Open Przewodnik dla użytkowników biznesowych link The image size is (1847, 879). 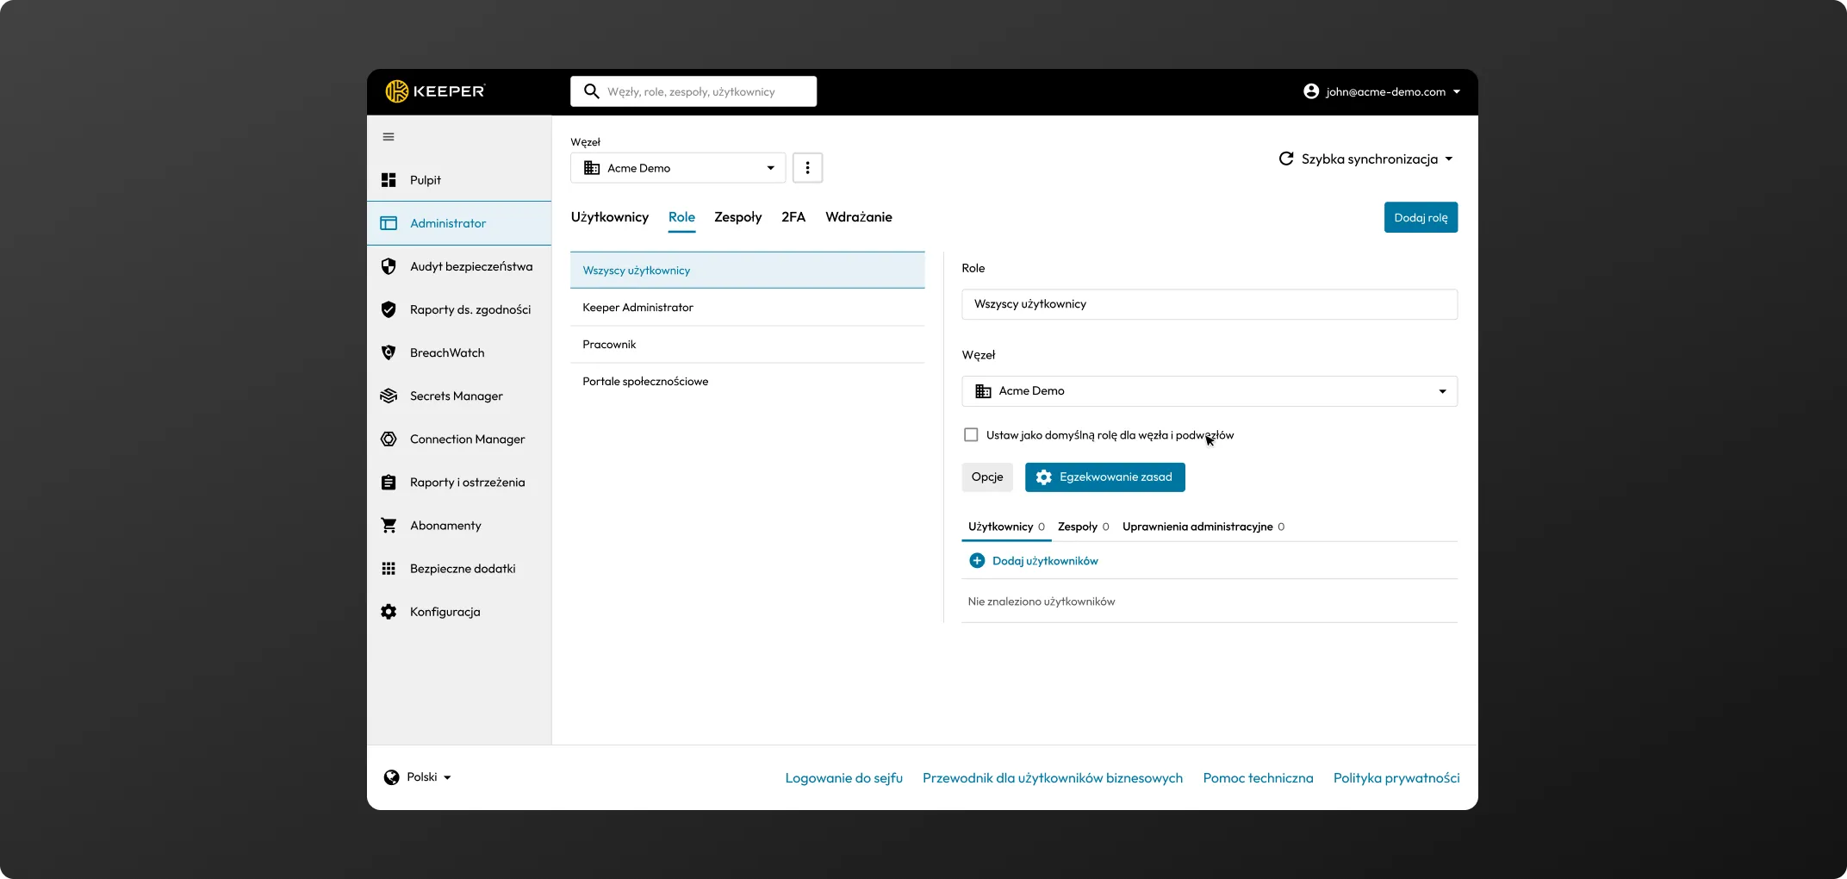(1053, 778)
